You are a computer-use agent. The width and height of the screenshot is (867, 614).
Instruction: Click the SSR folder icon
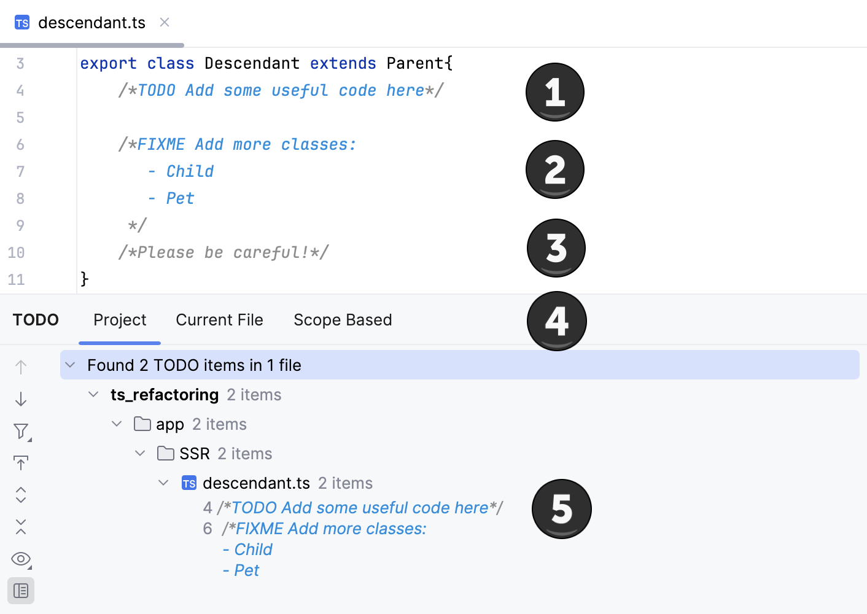point(165,453)
